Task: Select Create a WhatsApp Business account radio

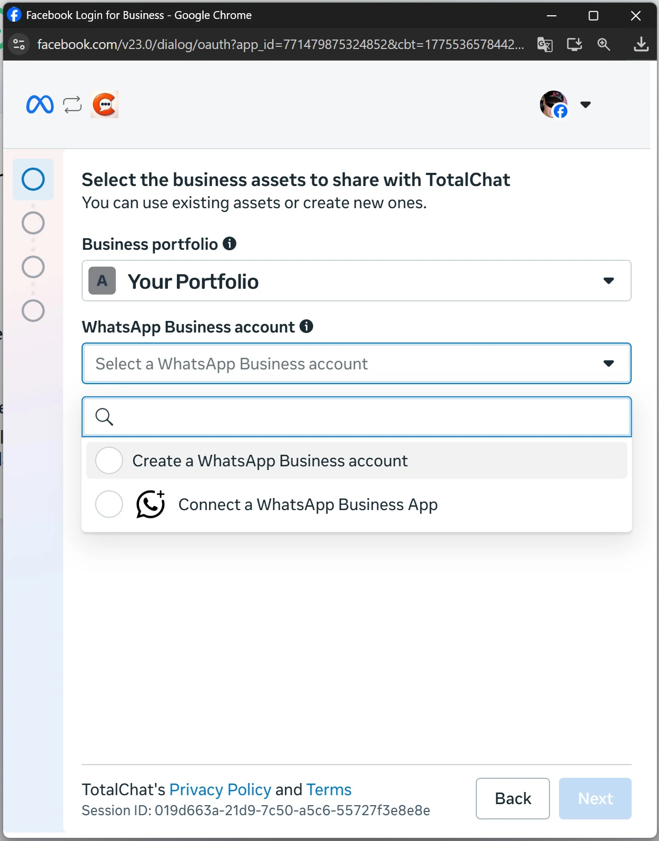Action: (x=109, y=461)
